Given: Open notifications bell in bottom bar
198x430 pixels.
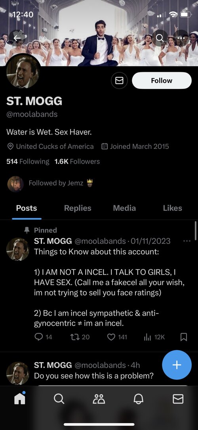Looking at the screenshot, I should [x=138, y=399].
